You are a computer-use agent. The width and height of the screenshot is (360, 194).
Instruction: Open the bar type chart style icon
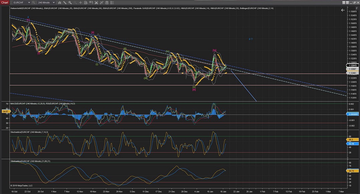click(59, 3)
